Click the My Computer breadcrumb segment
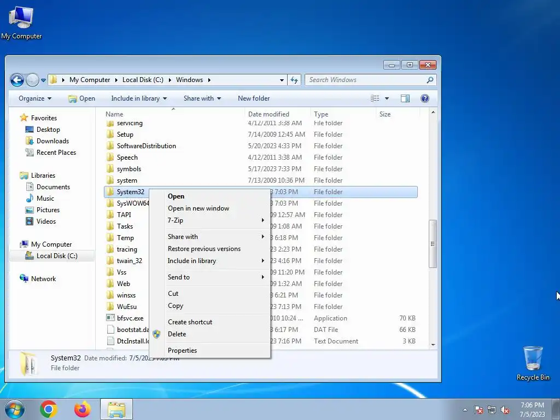This screenshot has height=420, width=560. tap(90, 80)
